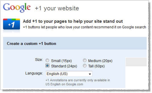Click the gray preview box beside Size options
The width and height of the screenshot is (152, 93).
coord(136,62)
